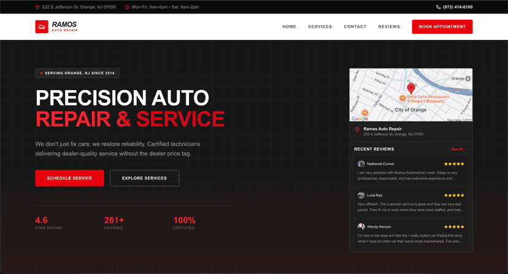Screen dimensions: 508x274
Task: Click the star rating on Wendy Kenyon's review
Action: point(454,227)
